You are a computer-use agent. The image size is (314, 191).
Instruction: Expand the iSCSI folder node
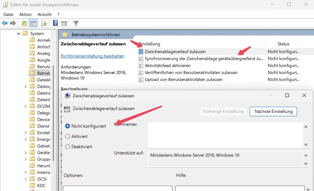[25, 179]
